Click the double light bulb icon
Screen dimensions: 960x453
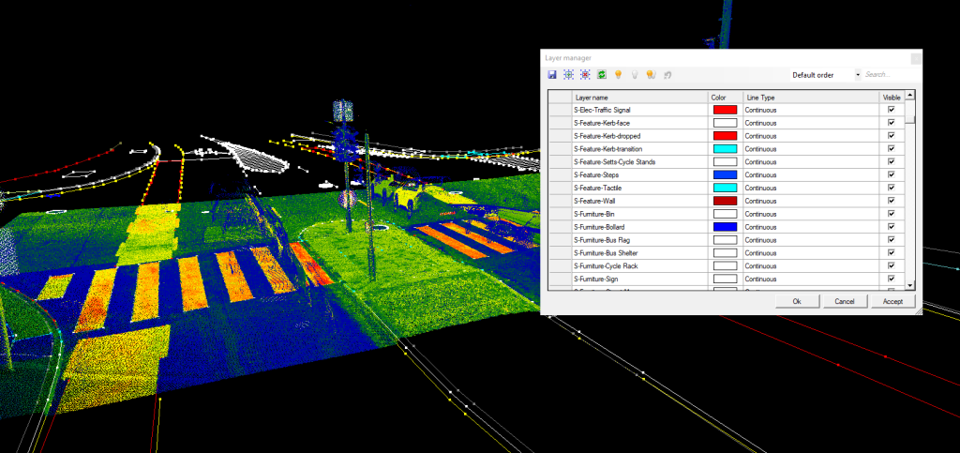pyautogui.click(x=651, y=75)
